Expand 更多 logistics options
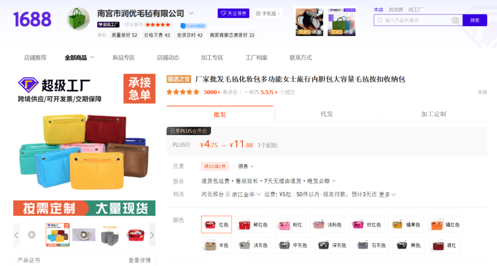This screenshot has width=497, height=266. (387, 194)
